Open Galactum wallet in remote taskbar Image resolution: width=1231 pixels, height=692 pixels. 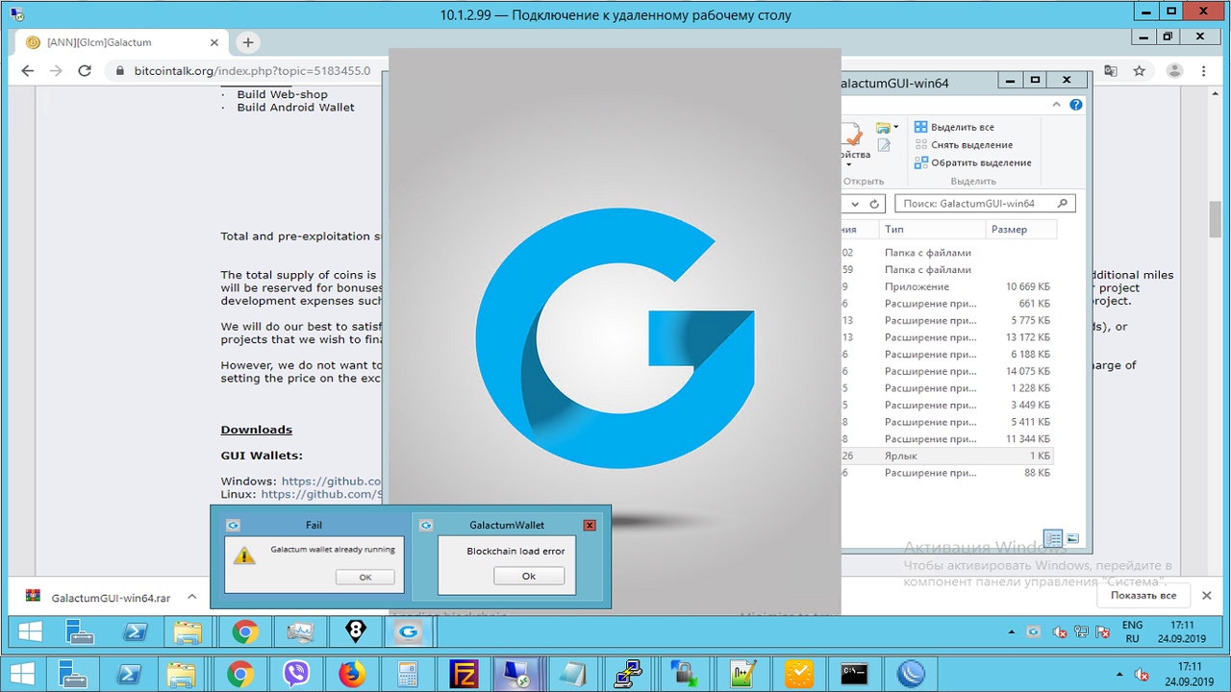point(409,631)
